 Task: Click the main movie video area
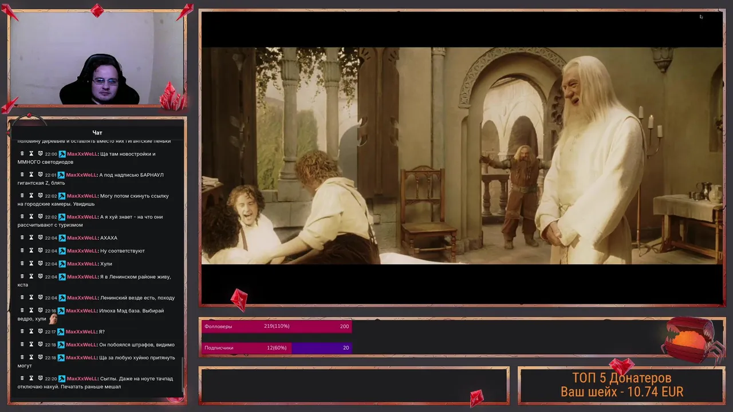point(462,156)
